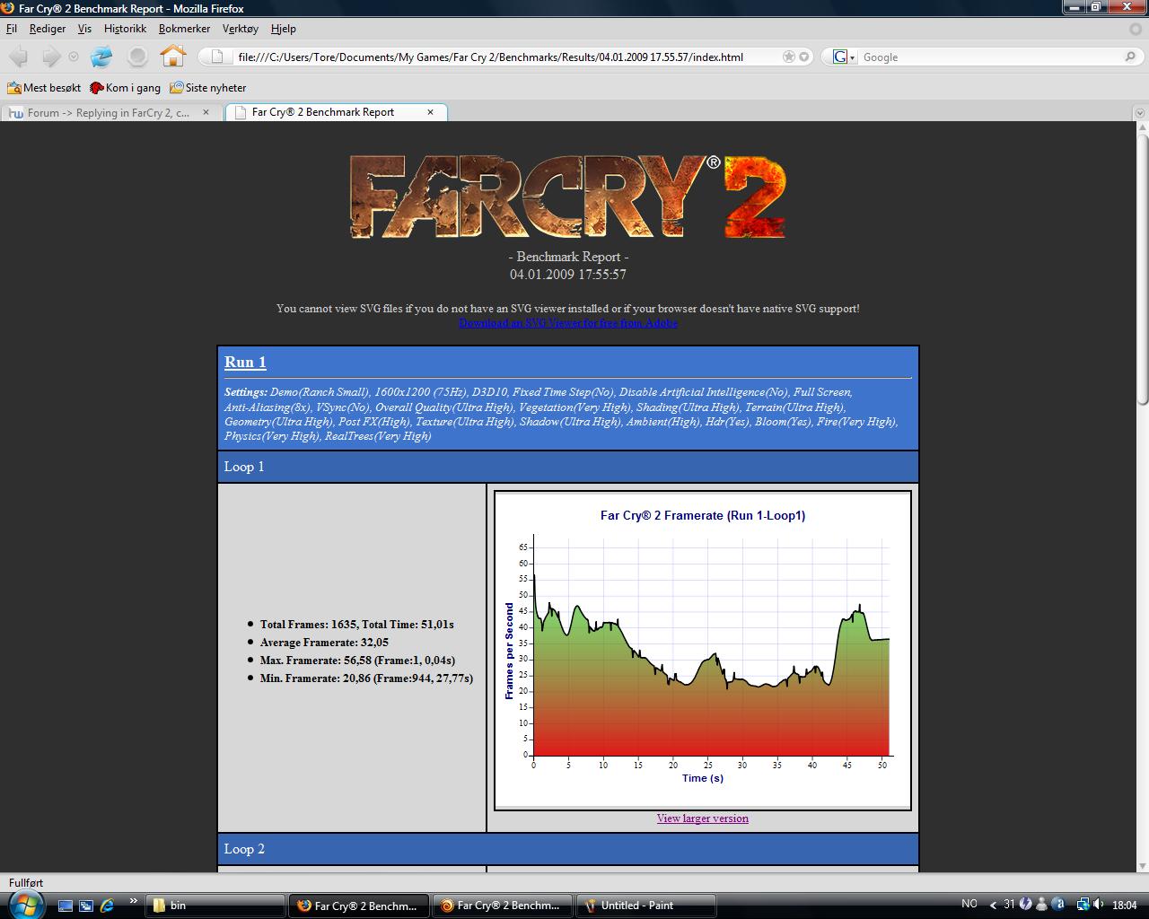Close the Far Cry 2 Benchmark Report tab

coord(430,112)
